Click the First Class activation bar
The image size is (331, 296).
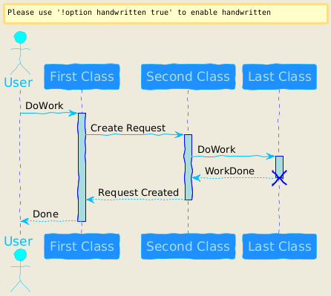[82, 167]
